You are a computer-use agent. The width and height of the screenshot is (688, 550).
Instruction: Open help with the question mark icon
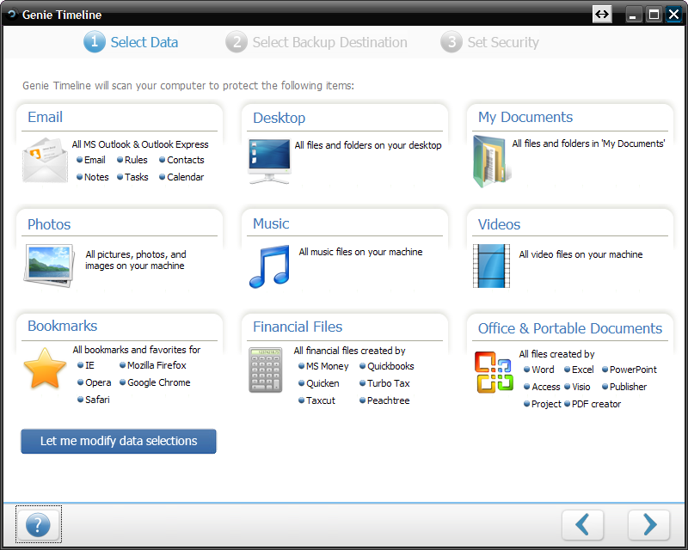coord(38,524)
